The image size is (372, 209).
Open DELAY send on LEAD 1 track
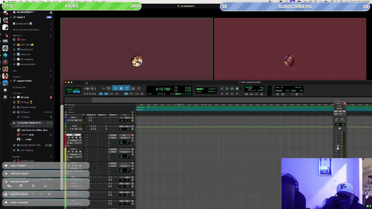click(113, 152)
